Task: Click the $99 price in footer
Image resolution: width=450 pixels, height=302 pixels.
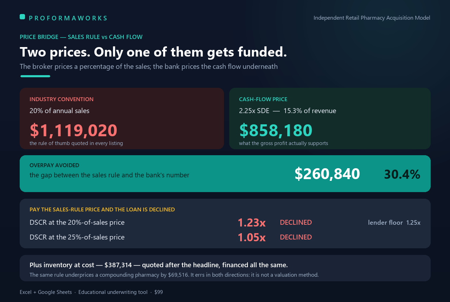Action: point(159,292)
